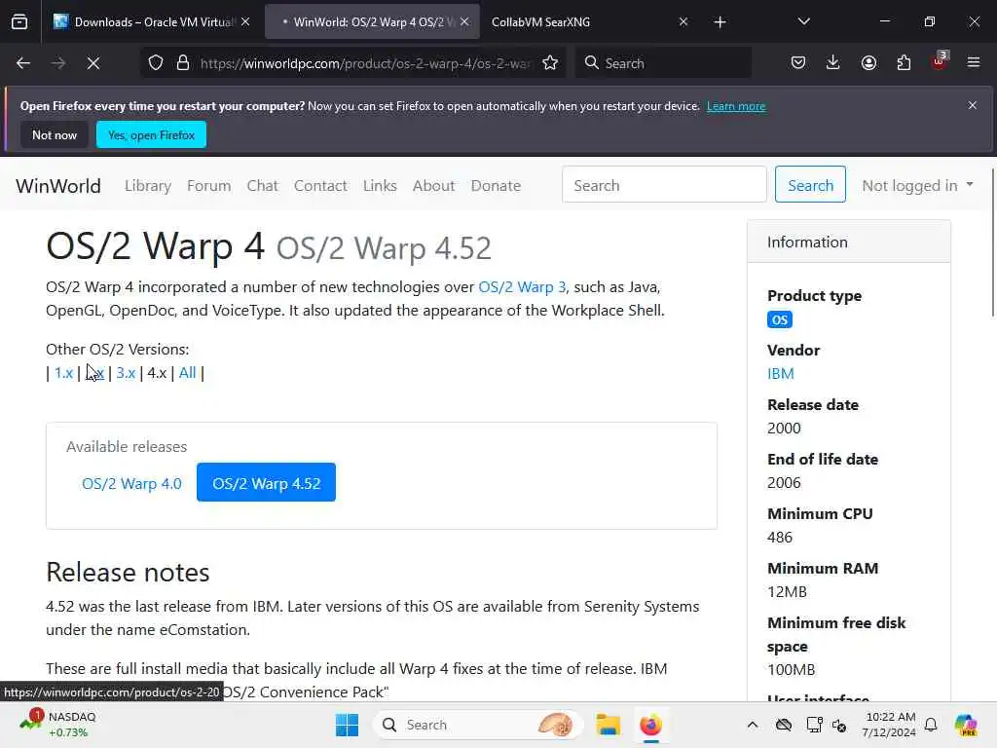Open the Chat nav item
Screen dimensions: 997x748
pos(263,186)
